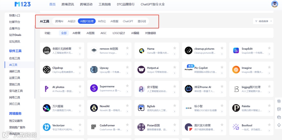
Task: Toggle the star on remove-AI抠图 card
Action: (127, 48)
